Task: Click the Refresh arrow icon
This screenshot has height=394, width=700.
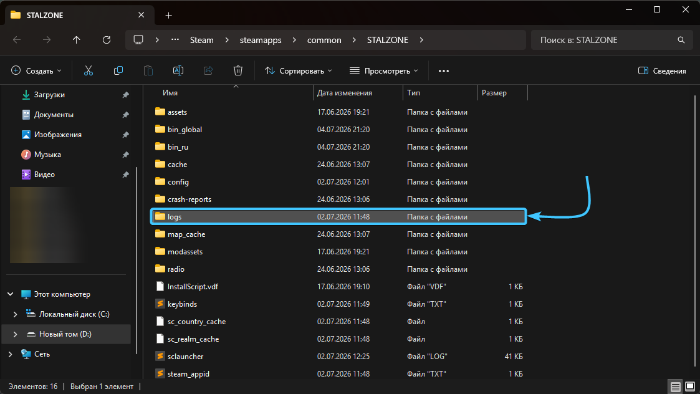Action: coord(106,40)
